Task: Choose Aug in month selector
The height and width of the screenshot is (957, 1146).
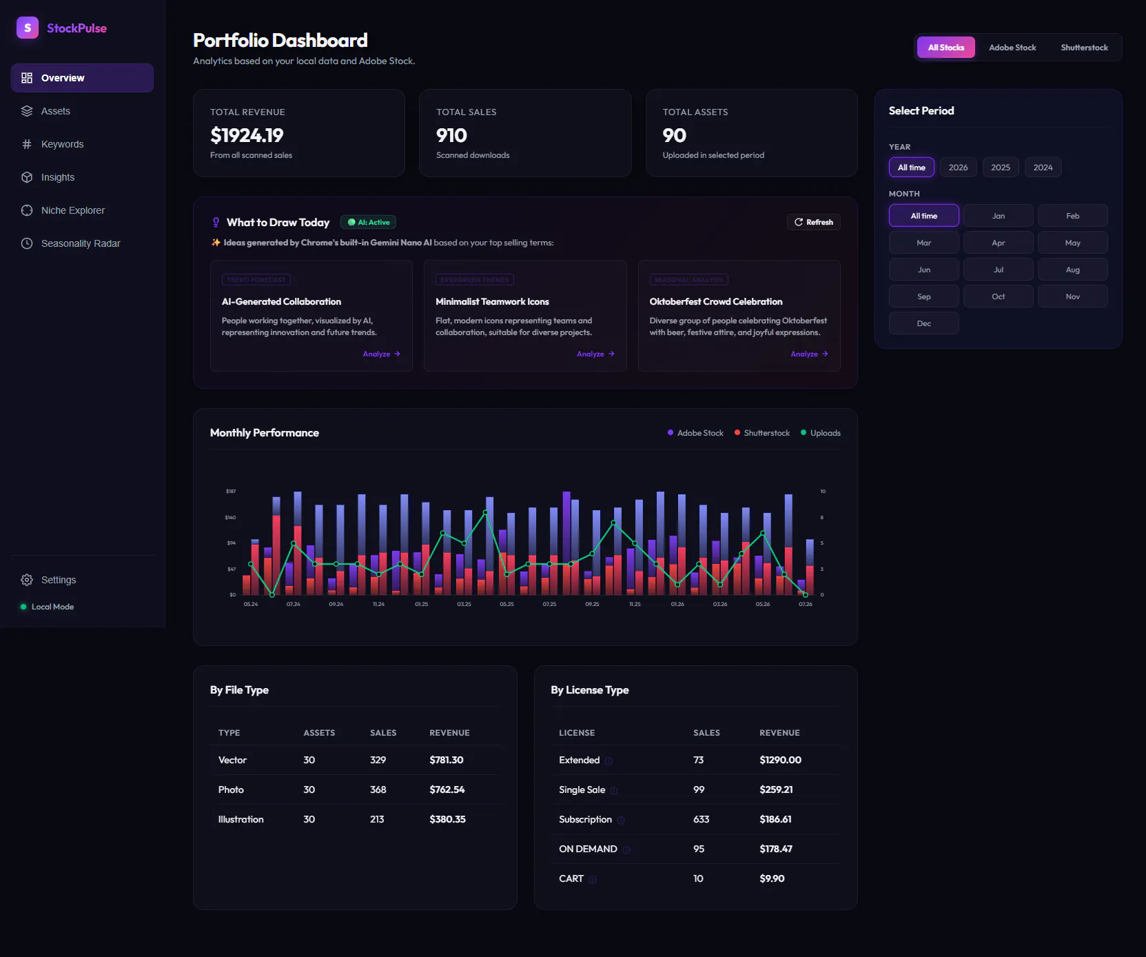Action: (1072, 270)
